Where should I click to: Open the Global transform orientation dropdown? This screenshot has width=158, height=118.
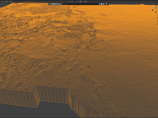pos(72,2)
